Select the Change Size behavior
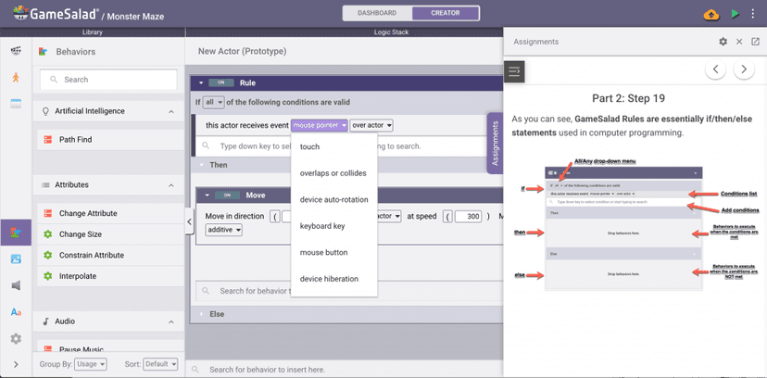The width and height of the screenshot is (767, 378). point(110,234)
